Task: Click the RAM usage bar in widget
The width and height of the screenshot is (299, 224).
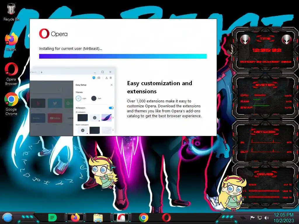Action: coord(257,99)
